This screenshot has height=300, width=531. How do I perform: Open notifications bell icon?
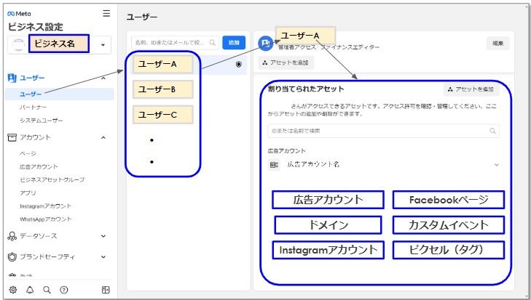[x=30, y=290]
